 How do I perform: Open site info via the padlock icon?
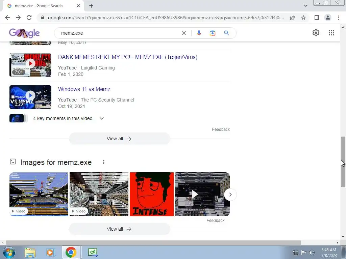[x=43, y=18]
